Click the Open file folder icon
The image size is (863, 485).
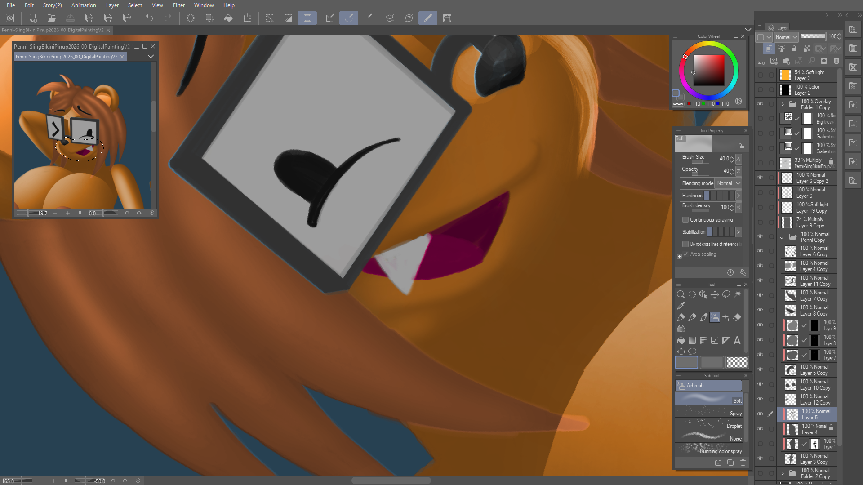(x=52, y=18)
